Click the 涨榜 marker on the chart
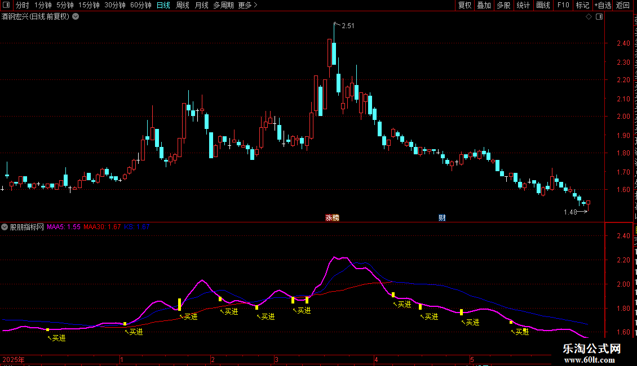 333,218
